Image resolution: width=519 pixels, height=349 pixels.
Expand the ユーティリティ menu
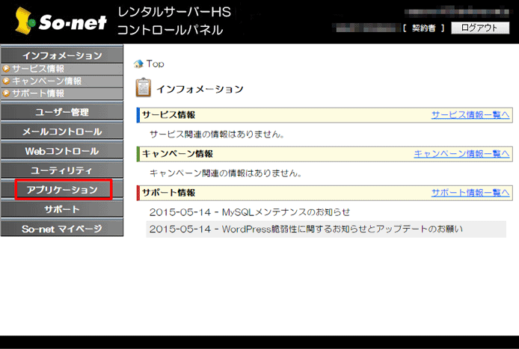coord(62,170)
